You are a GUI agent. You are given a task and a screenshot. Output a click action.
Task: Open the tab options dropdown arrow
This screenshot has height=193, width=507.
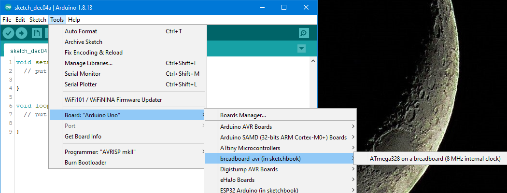coord(301,49)
